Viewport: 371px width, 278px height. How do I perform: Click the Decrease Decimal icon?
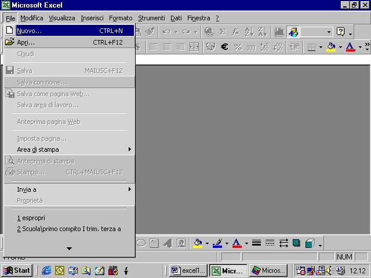[278, 47]
